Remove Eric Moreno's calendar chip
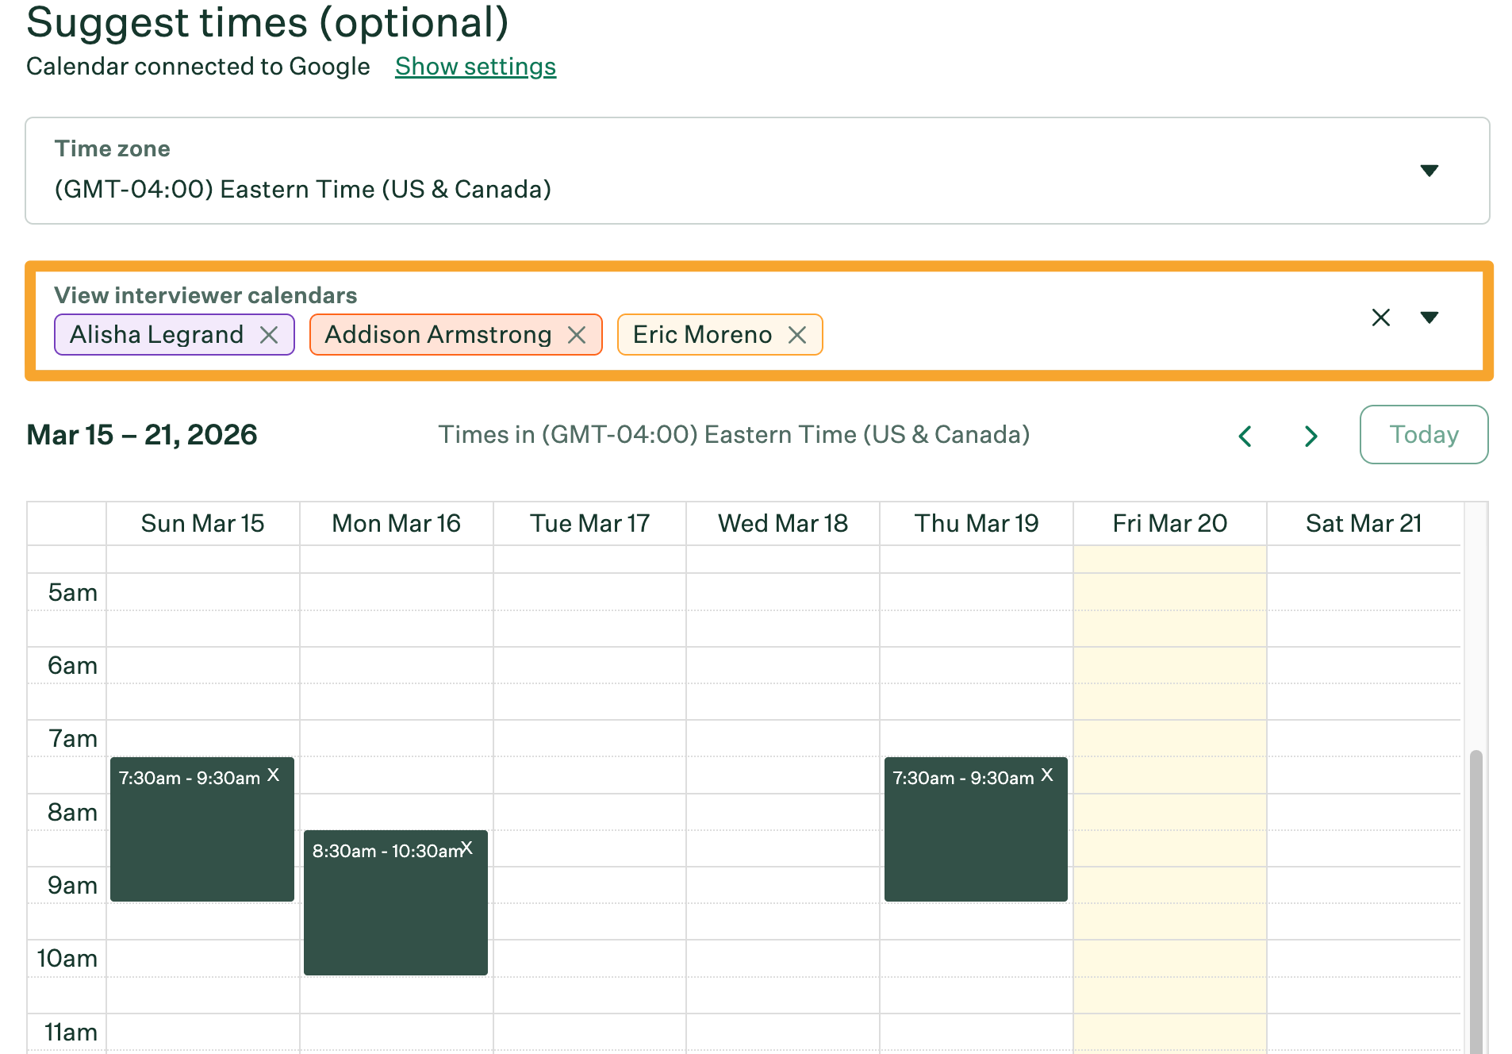1512x1054 pixels. tap(797, 334)
